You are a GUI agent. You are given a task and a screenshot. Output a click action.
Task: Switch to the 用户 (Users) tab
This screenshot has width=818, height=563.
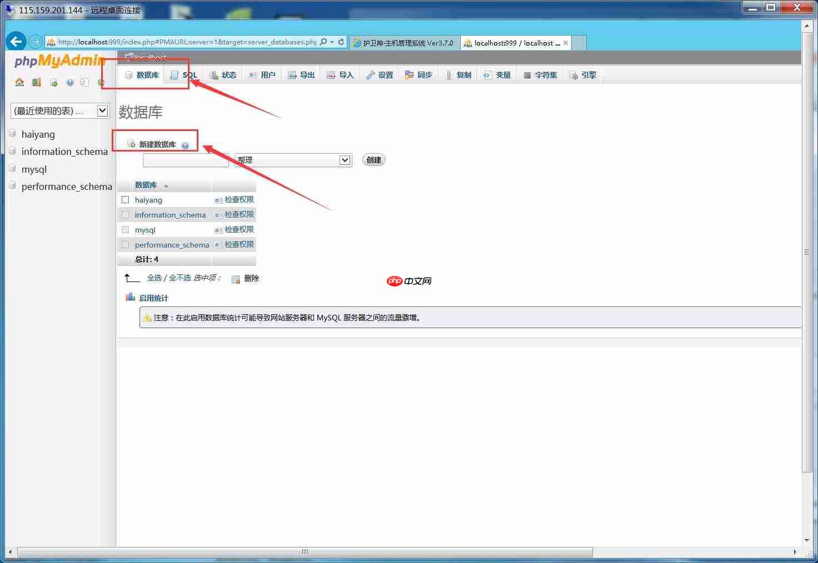[262, 74]
